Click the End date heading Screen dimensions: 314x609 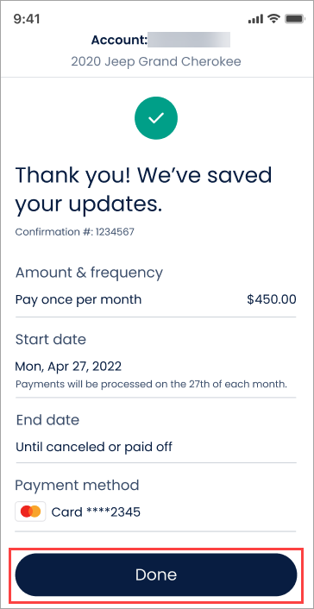pos(47,420)
